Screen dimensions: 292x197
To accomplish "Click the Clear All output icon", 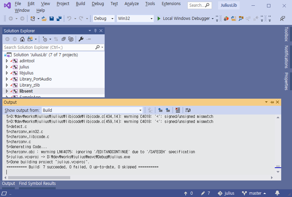I will click(x=178, y=110).
